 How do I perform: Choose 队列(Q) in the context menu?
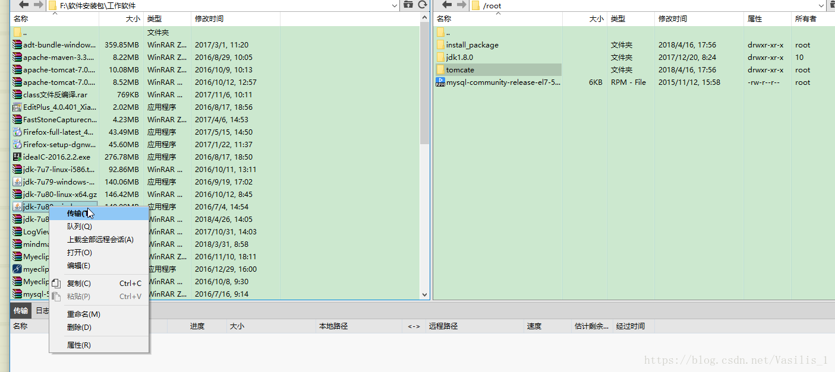click(99, 227)
